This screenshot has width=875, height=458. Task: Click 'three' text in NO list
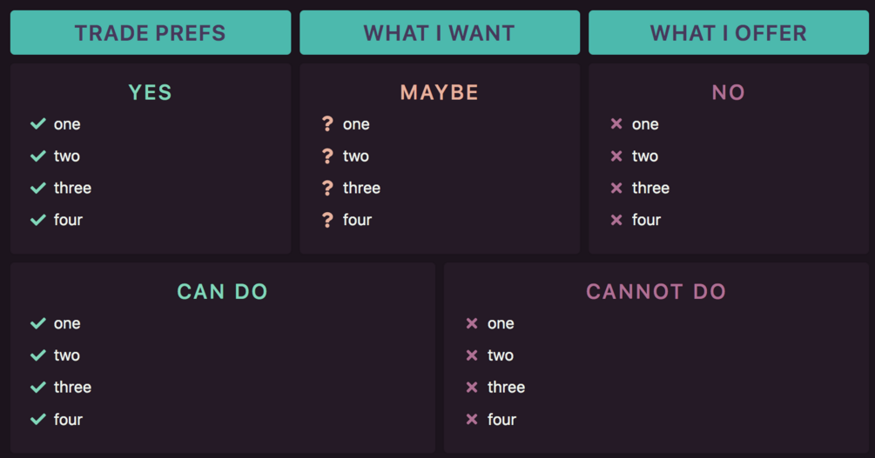[x=650, y=188]
